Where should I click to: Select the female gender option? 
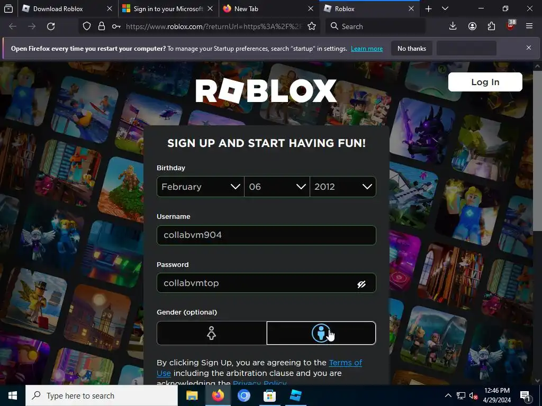[x=212, y=333]
